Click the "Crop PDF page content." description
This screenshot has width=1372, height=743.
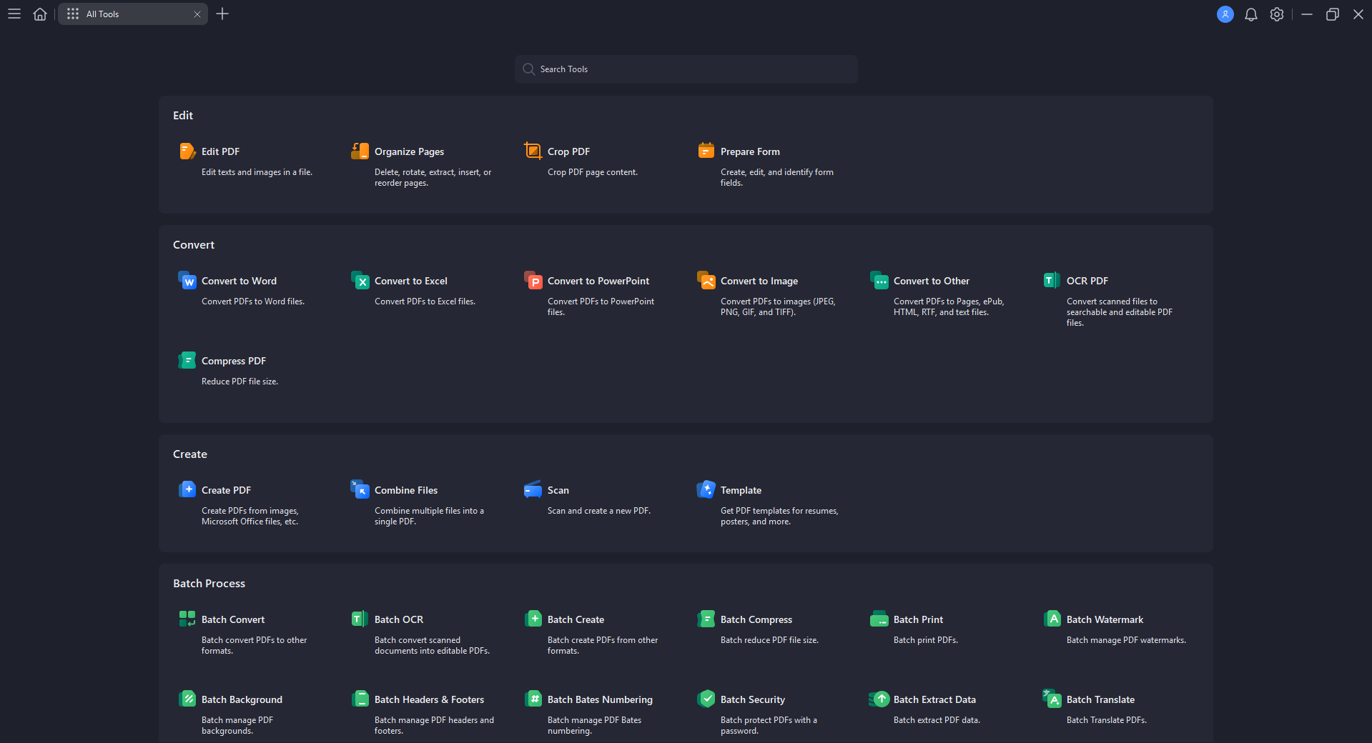click(593, 172)
